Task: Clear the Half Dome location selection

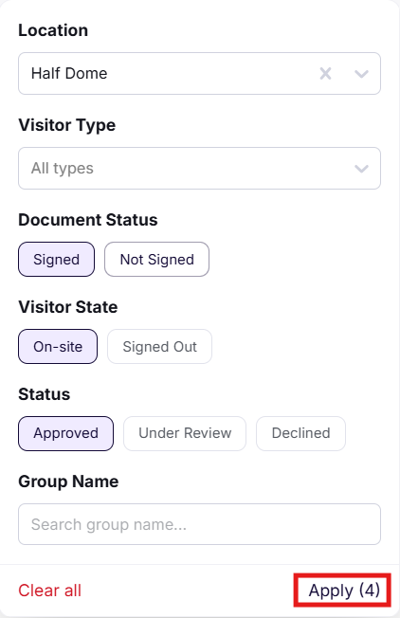Action: [x=325, y=73]
